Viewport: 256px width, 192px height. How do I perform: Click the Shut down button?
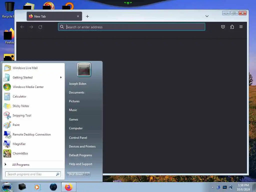point(75,174)
